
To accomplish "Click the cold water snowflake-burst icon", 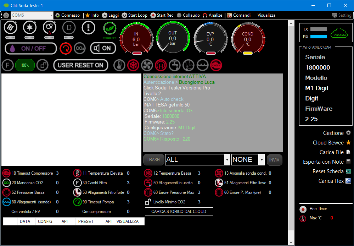I will click(29, 27).
